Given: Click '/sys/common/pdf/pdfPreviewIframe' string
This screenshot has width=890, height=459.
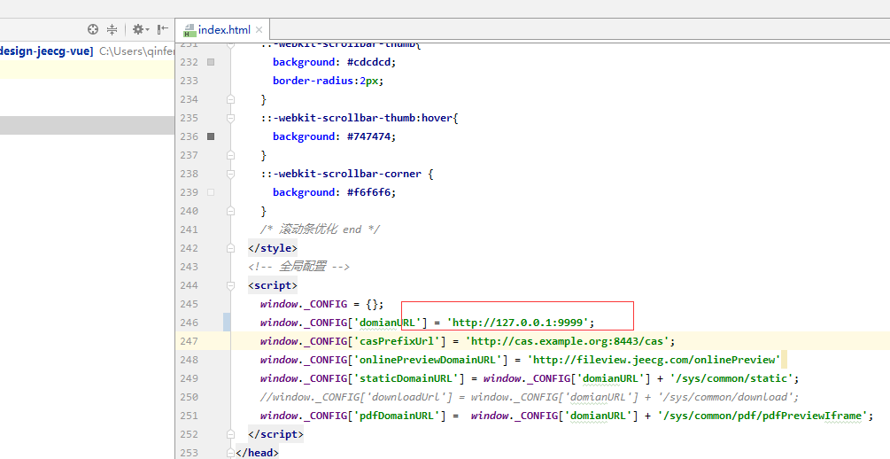Looking at the screenshot, I should [762, 416].
